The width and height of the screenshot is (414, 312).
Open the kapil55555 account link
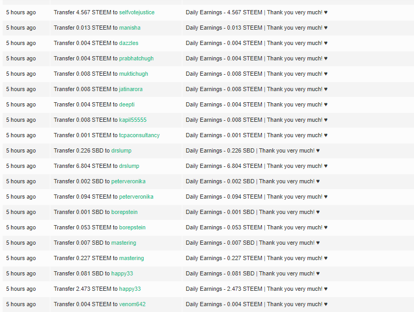point(133,120)
